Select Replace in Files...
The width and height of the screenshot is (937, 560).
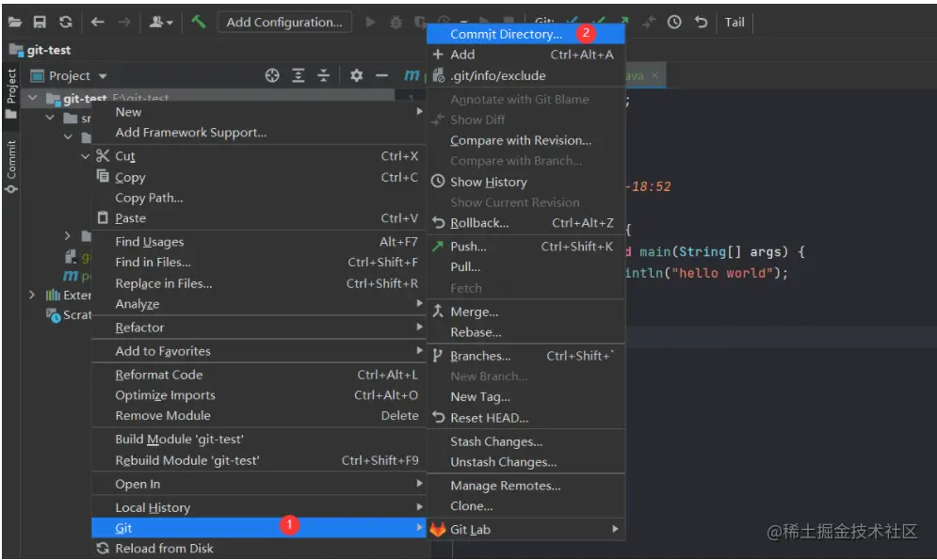coord(259,283)
